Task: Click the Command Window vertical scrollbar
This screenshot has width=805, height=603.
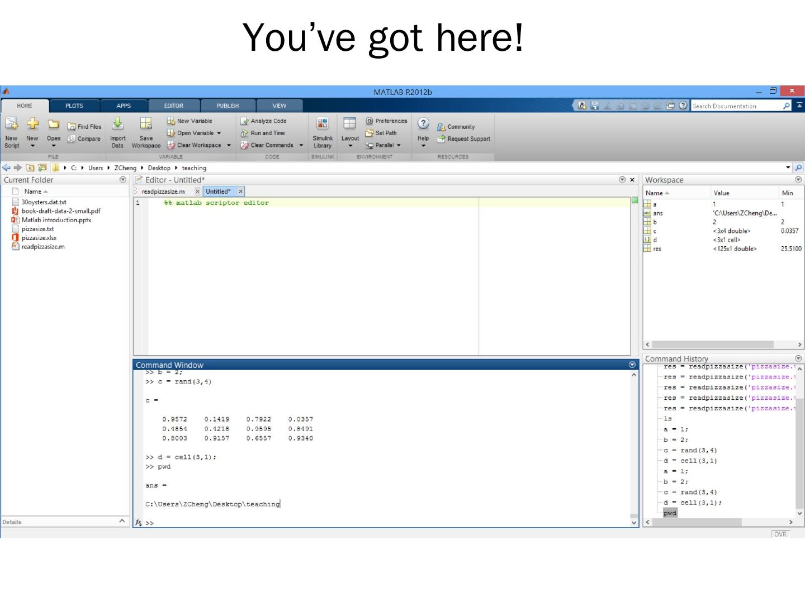Action: [634, 448]
